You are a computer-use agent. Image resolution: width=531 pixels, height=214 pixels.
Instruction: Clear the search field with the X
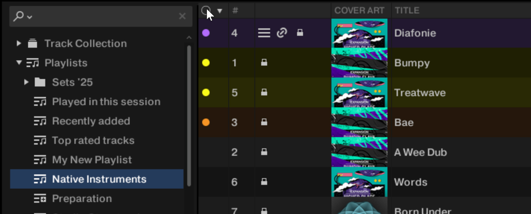click(182, 16)
